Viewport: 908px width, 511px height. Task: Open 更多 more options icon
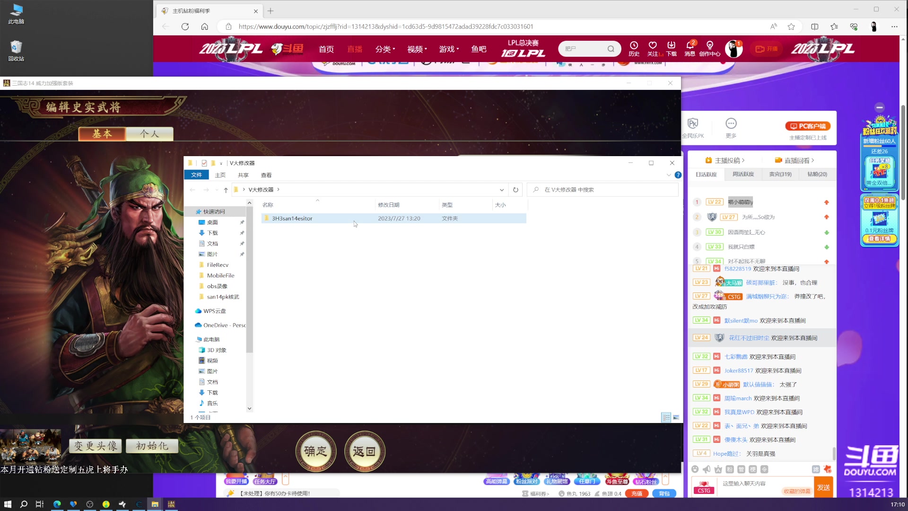[731, 128]
